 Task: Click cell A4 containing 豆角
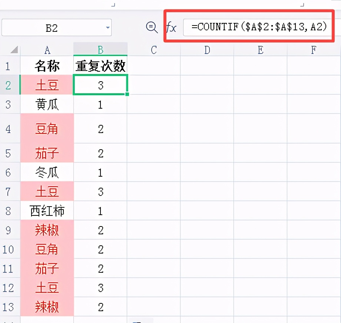(x=47, y=129)
